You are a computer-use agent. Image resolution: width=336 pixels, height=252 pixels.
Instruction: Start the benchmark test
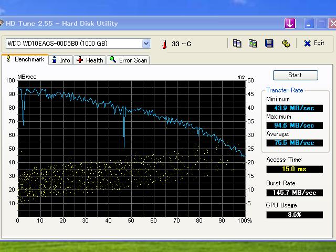[295, 75]
